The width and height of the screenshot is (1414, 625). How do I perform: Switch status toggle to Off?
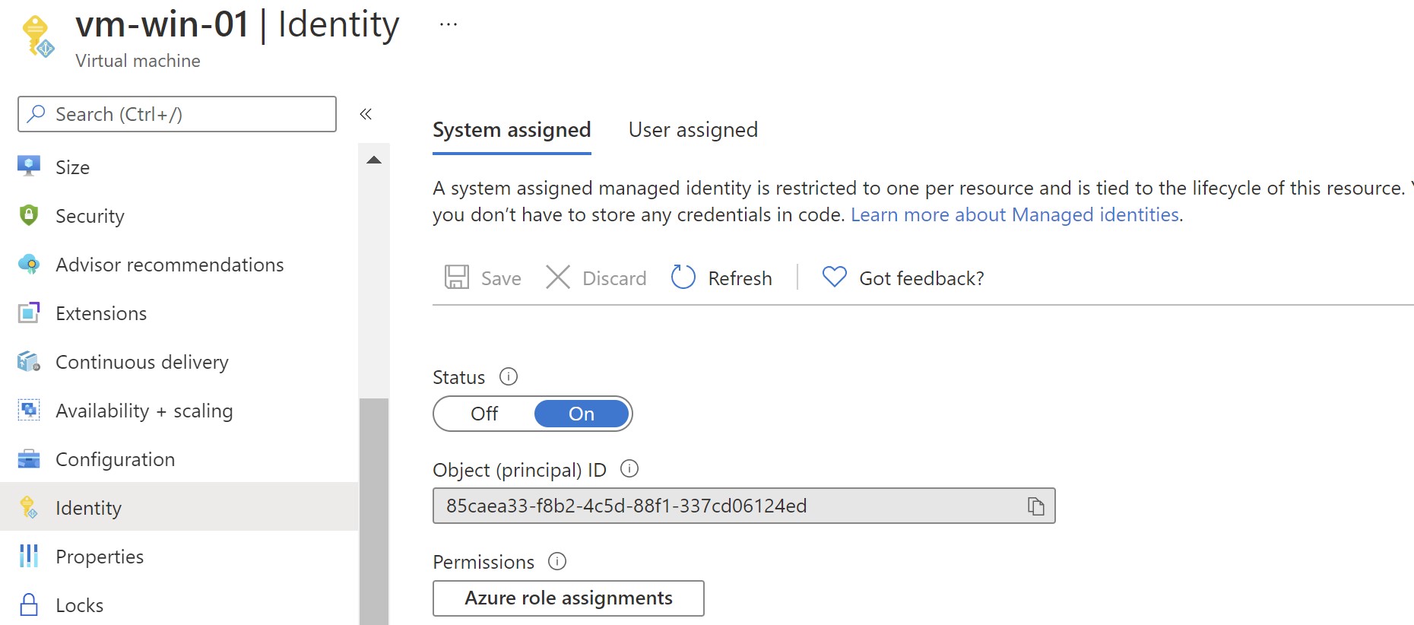(484, 414)
